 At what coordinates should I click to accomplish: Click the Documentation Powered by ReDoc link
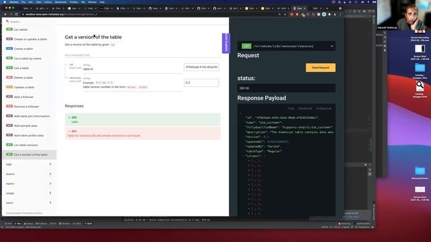pyautogui.click(x=24, y=213)
